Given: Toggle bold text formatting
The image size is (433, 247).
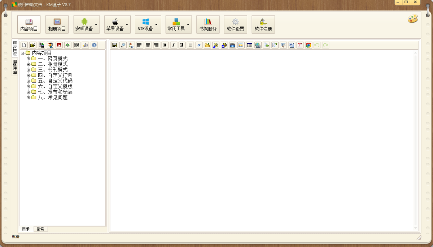Looking at the screenshot, I should pos(165,45).
